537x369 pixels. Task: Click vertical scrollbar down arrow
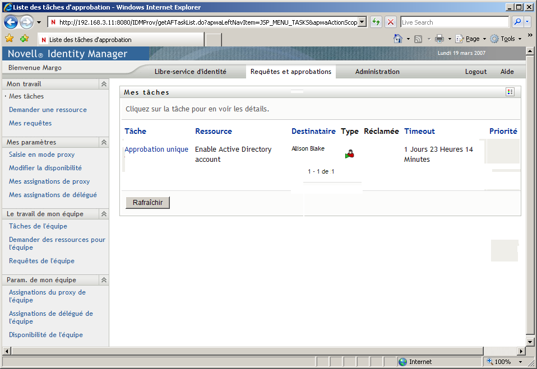coord(530,342)
